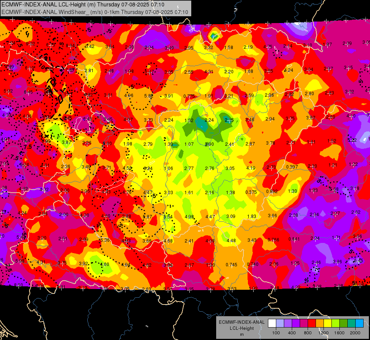370x340 pixels.
Task: Click the wind shear value 2.36
Action: click(x=65, y=166)
